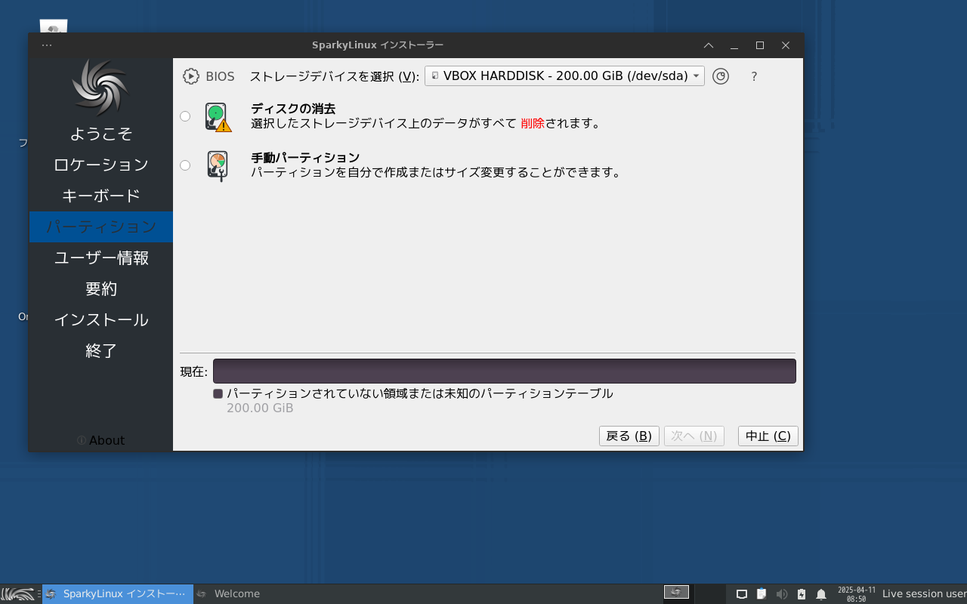Screen dimensions: 967x604
Task: Click the circular rescan icon beside the device dropdown
Action: [721, 76]
